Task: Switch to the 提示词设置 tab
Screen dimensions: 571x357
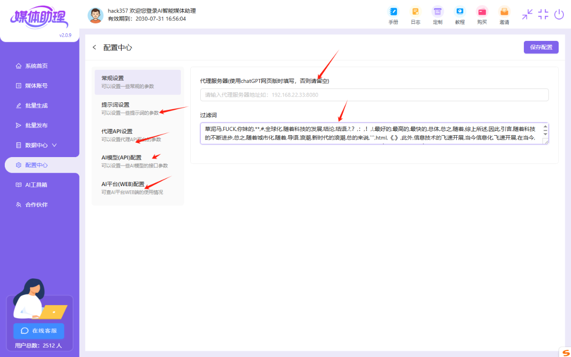Action: tap(138, 109)
